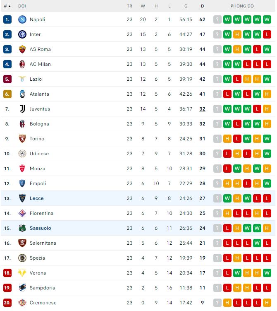Click the Fiorentina club crest icon
The width and height of the screenshot is (277, 311).
pyautogui.click(x=22, y=213)
